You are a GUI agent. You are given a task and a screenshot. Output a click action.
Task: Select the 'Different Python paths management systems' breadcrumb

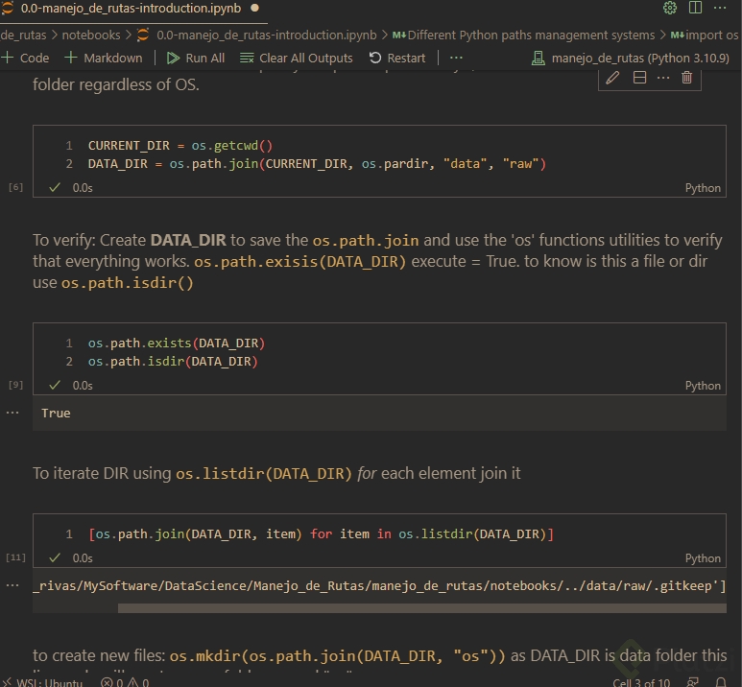point(523,35)
